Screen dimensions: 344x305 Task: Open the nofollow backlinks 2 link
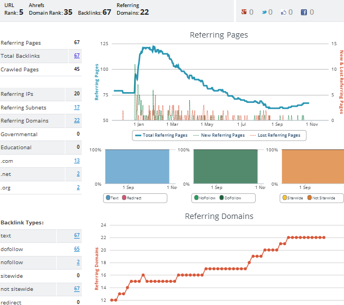(x=78, y=262)
